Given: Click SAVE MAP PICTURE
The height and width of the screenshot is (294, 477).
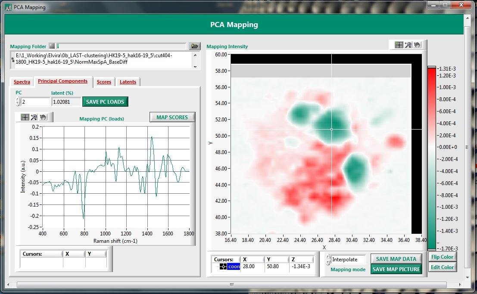Looking at the screenshot, I should pos(396,269).
